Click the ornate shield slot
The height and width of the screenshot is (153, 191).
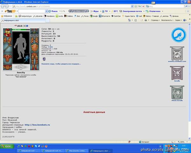click(34, 48)
